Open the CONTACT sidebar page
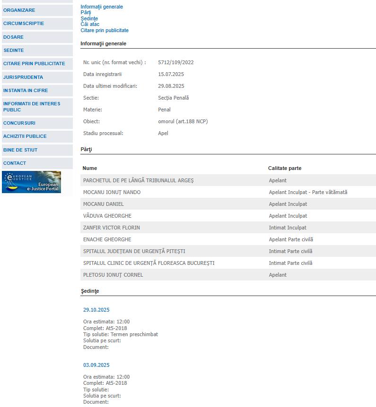The width and height of the screenshot is (376, 407). pos(15,163)
